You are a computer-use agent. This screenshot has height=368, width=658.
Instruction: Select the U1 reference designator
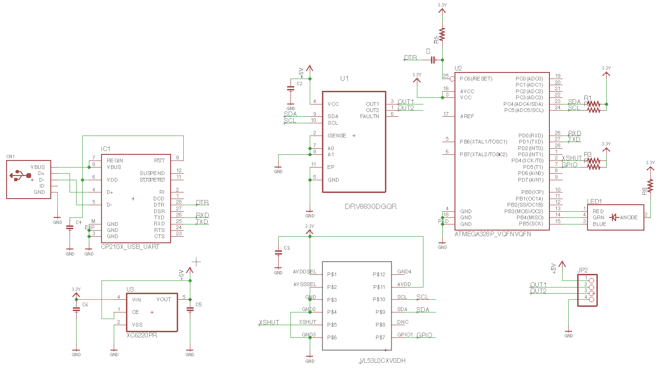[345, 79]
